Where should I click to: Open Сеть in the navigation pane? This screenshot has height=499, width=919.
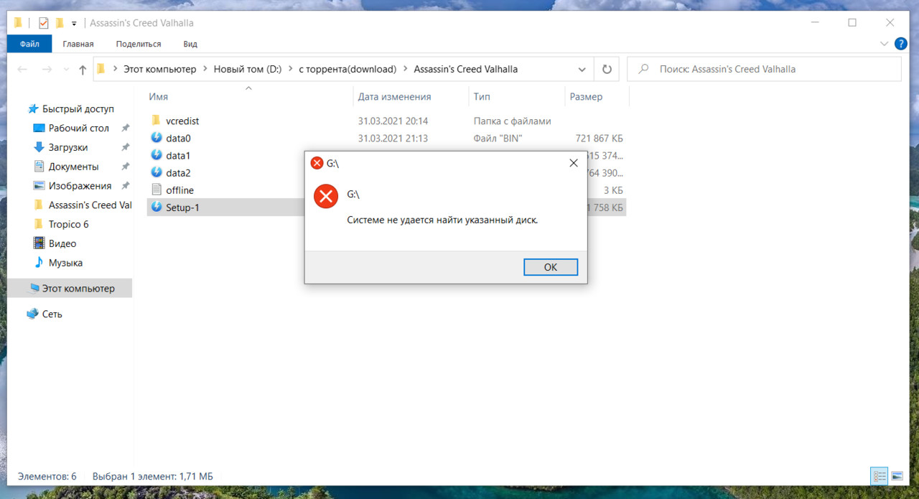(x=52, y=314)
